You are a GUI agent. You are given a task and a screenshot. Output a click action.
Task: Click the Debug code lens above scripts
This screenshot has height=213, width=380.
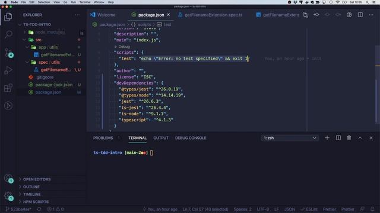tap(124, 47)
